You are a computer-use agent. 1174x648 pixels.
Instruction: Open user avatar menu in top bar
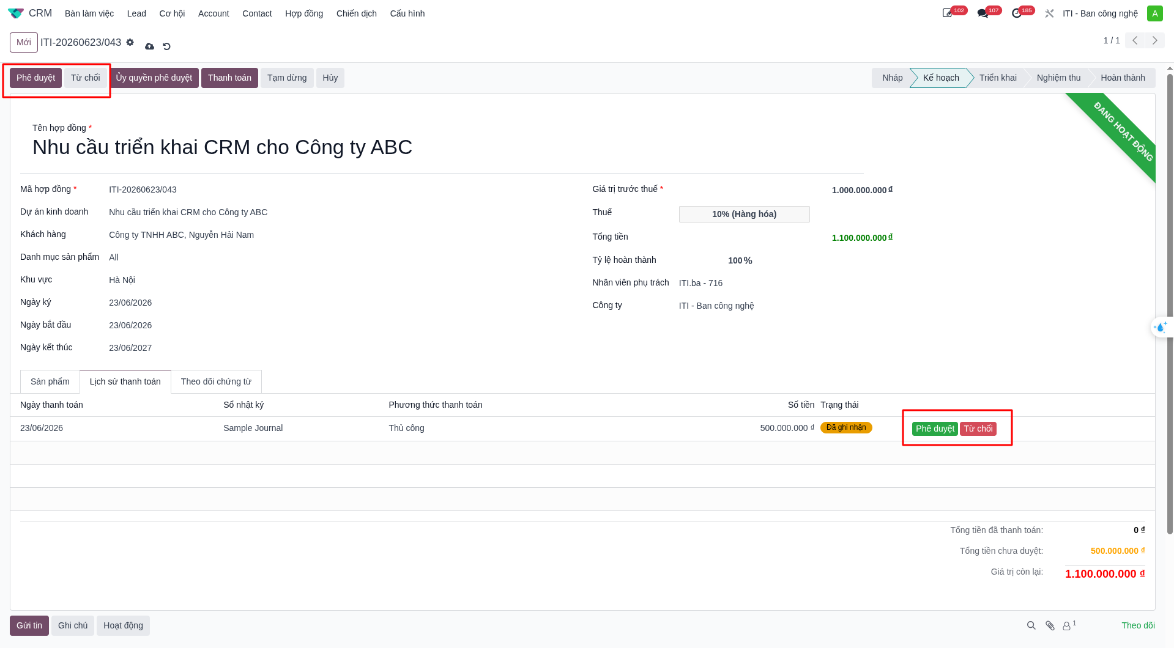click(x=1155, y=13)
